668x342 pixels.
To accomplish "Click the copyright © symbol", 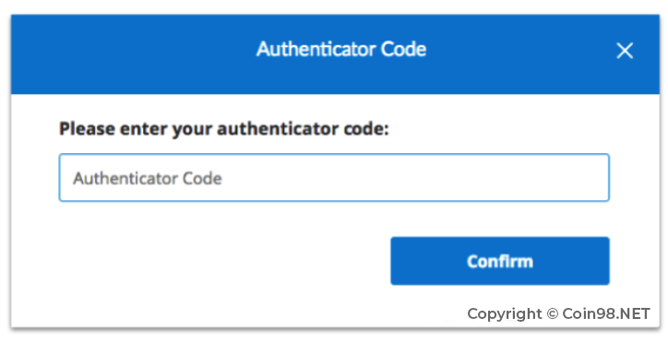I will [x=552, y=314].
